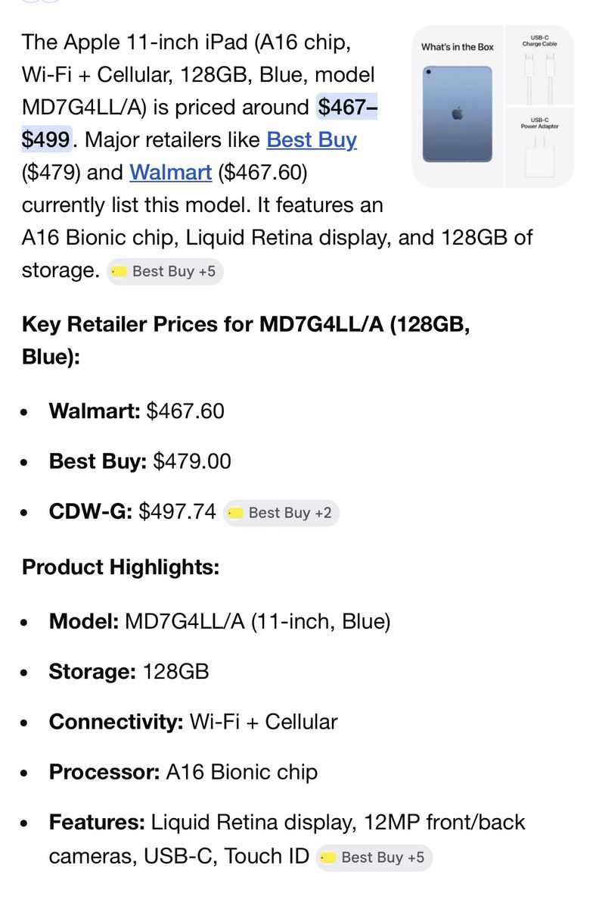Select the "Best Buy: $479.00" list item
The image size is (596, 909).
point(140,461)
